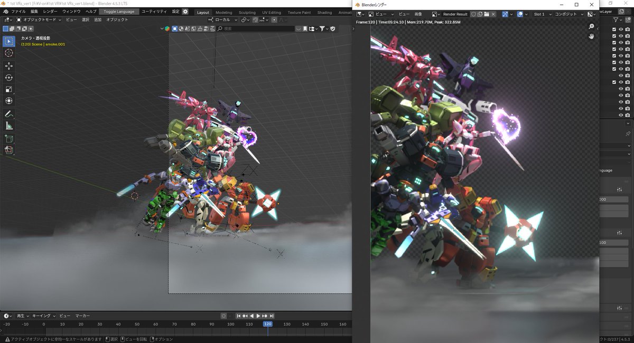Activate the Transform tool
Viewport: 634px width, 343px height.
click(x=8, y=101)
